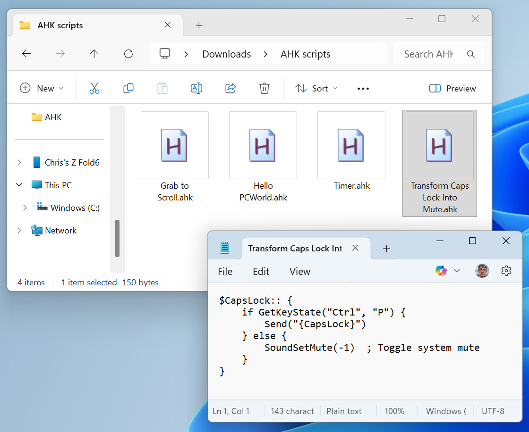Expand the New item menu
The height and width of the screenshot is (432, 529).
point(42,88)
